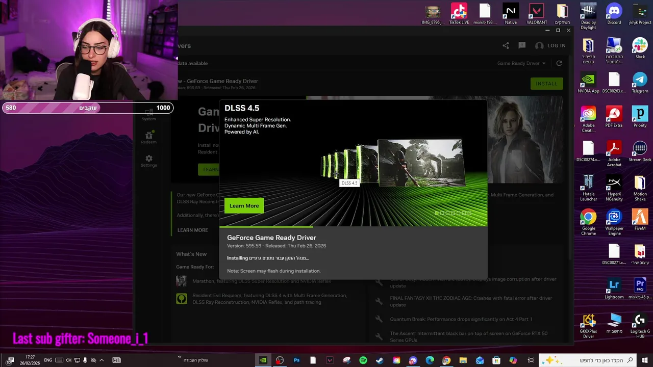The height and width of the screenshot is (367, 653).
Task: Open the feedback icon in NVIDIA App header
Action: tap(522, 45)
